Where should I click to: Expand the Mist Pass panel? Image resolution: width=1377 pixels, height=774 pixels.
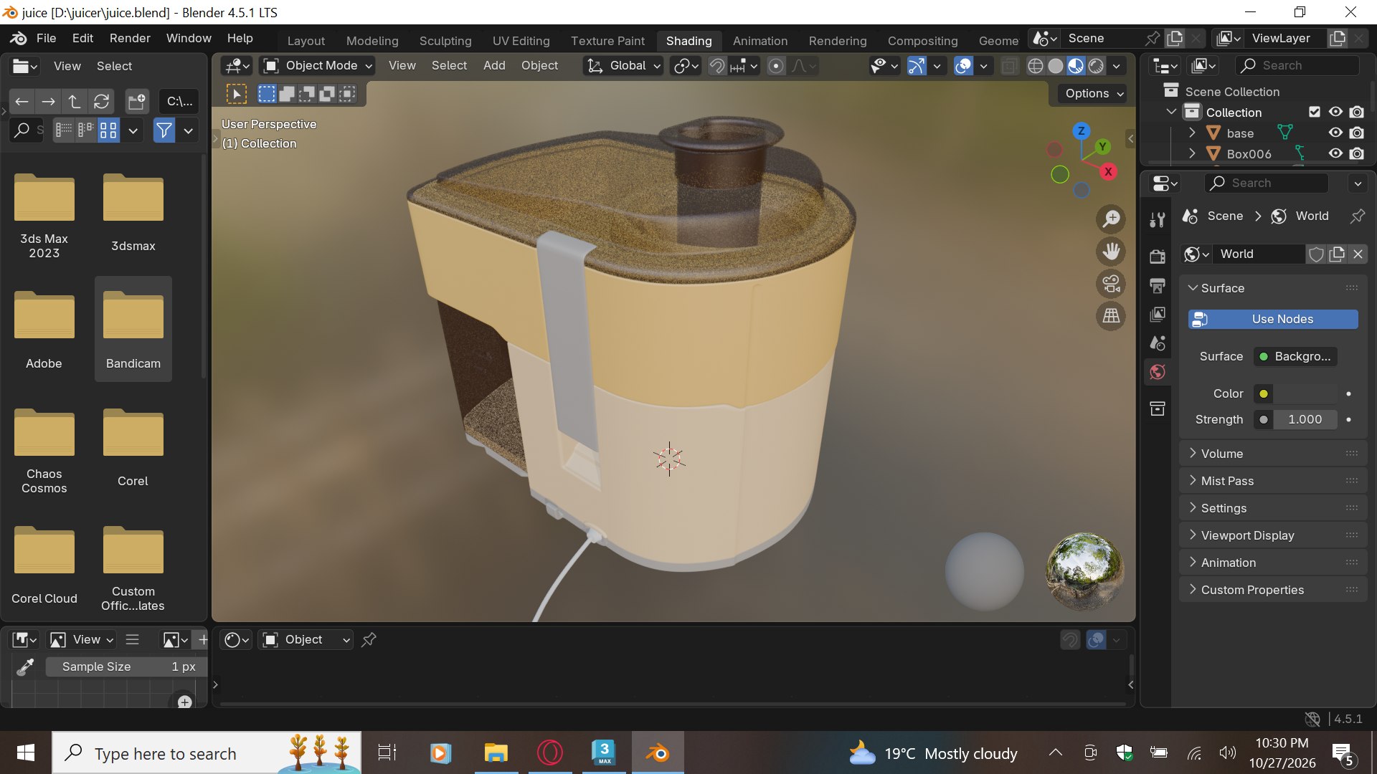tap(1273, 481)
